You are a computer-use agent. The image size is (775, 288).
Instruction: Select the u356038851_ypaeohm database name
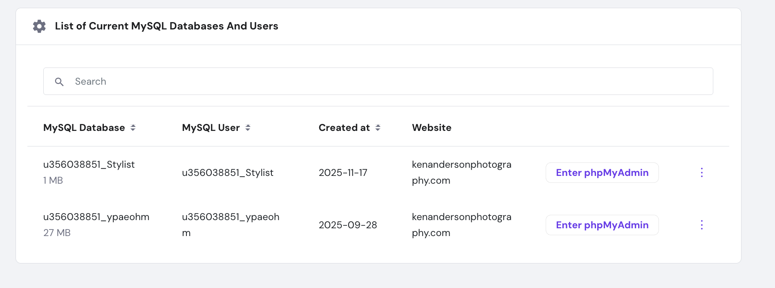96,217
